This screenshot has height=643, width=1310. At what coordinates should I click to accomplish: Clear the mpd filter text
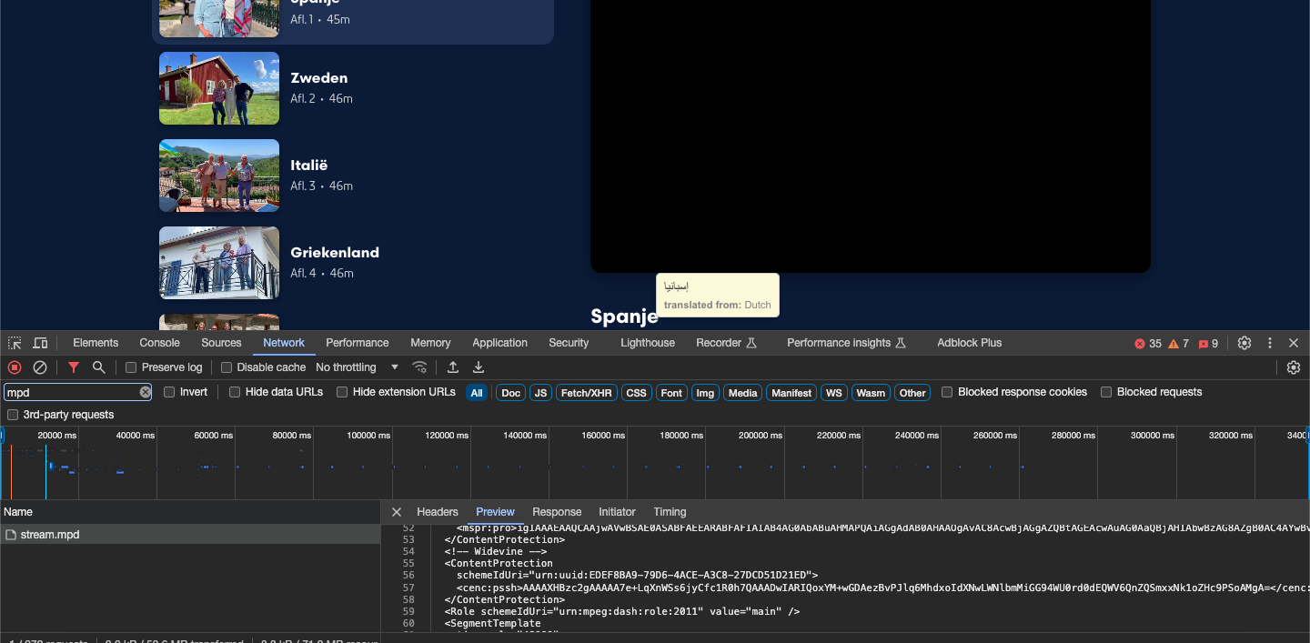145,392
